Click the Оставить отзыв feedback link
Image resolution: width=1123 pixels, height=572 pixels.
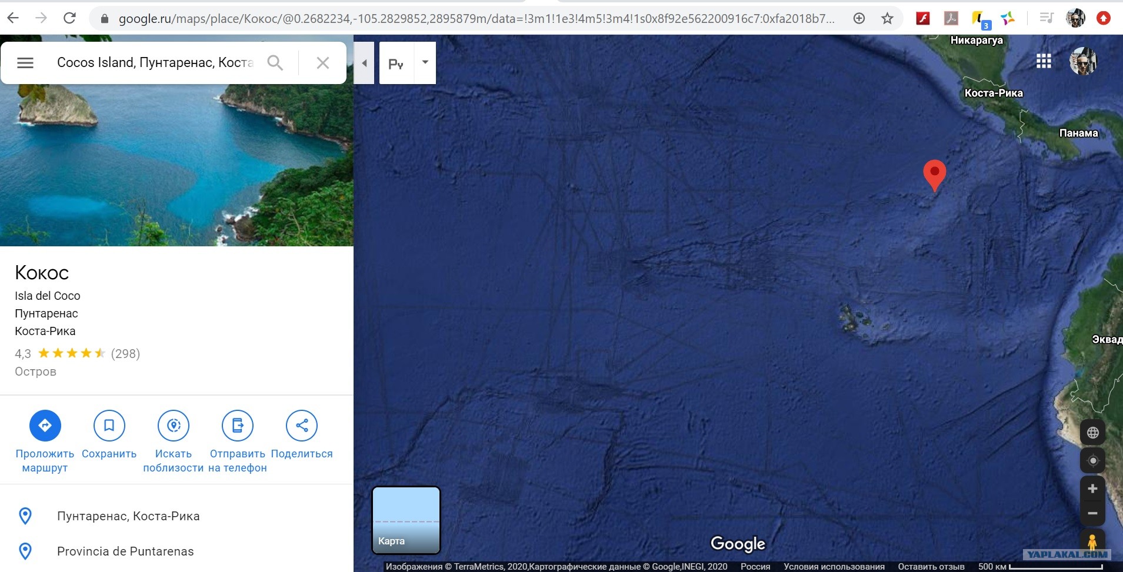coord(931,567)
